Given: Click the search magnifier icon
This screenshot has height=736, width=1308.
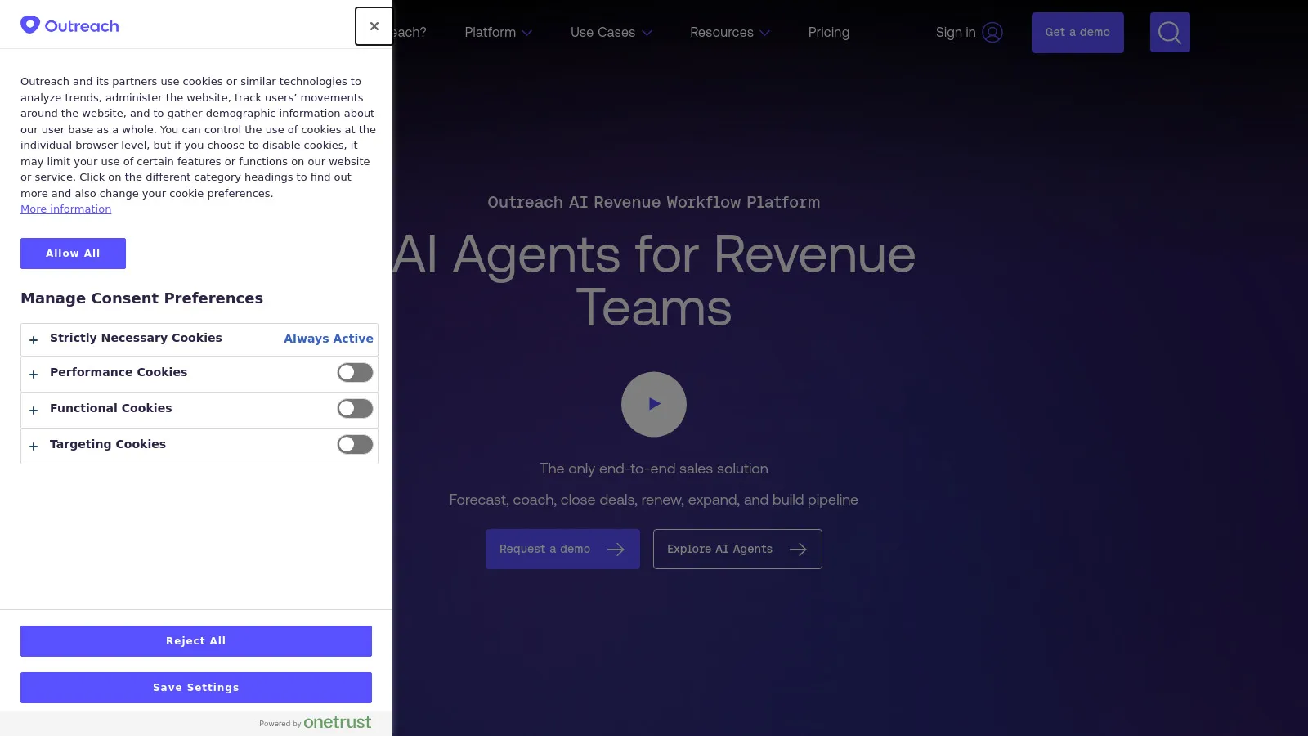Looking at the screenshot, I should (x=1169, y=33).
